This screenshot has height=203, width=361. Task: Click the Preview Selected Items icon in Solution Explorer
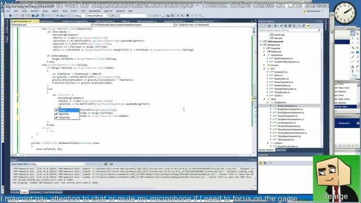coord(308,26)
